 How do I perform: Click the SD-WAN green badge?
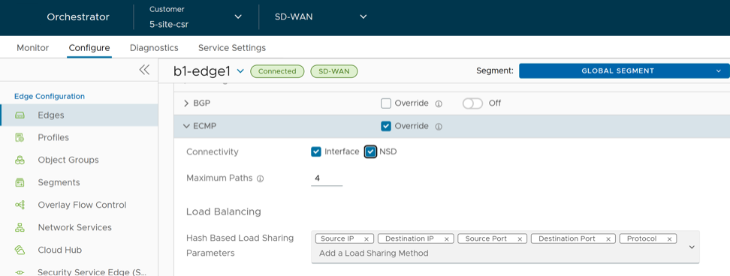[333, 71]
